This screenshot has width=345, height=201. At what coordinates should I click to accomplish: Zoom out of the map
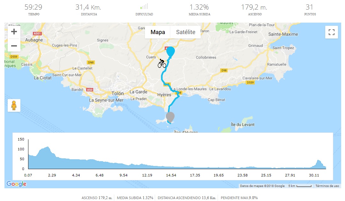click(x=14, y=46)
